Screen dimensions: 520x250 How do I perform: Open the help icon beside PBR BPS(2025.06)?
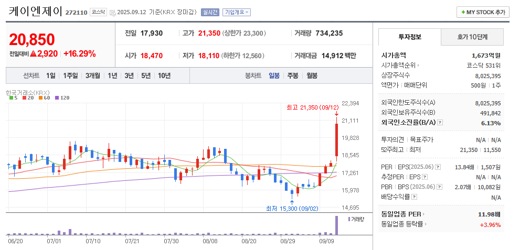440,187
